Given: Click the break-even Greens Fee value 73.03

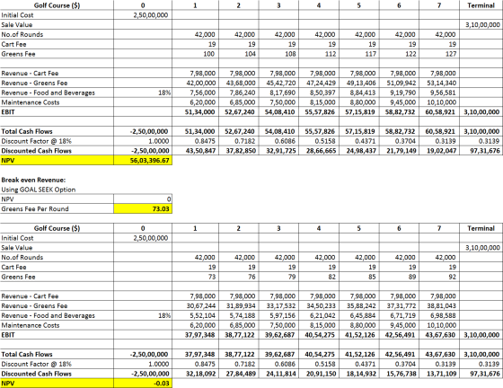Looking at the screenshot, I should click(143, 208).
